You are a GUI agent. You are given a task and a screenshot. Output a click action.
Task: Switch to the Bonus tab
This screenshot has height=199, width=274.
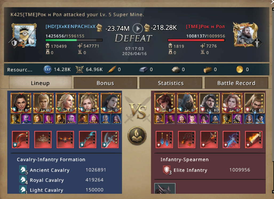tap(105, 83)
